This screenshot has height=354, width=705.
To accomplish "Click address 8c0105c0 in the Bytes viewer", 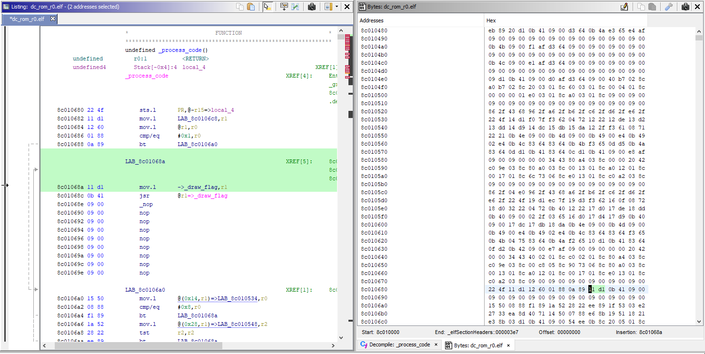I will (374, 192).
